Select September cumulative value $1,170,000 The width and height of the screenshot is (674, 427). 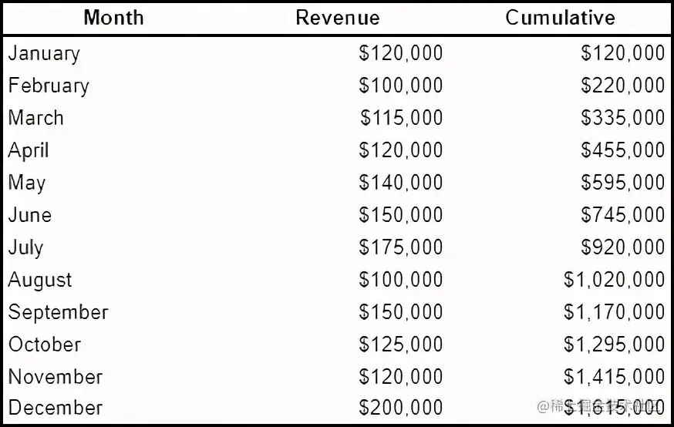pos(615,311)
